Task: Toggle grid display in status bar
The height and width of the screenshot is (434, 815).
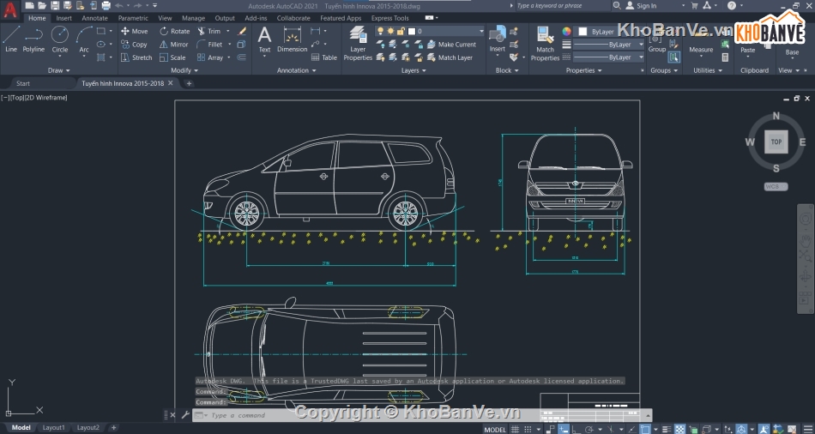Action: click(x=515, y=430)
